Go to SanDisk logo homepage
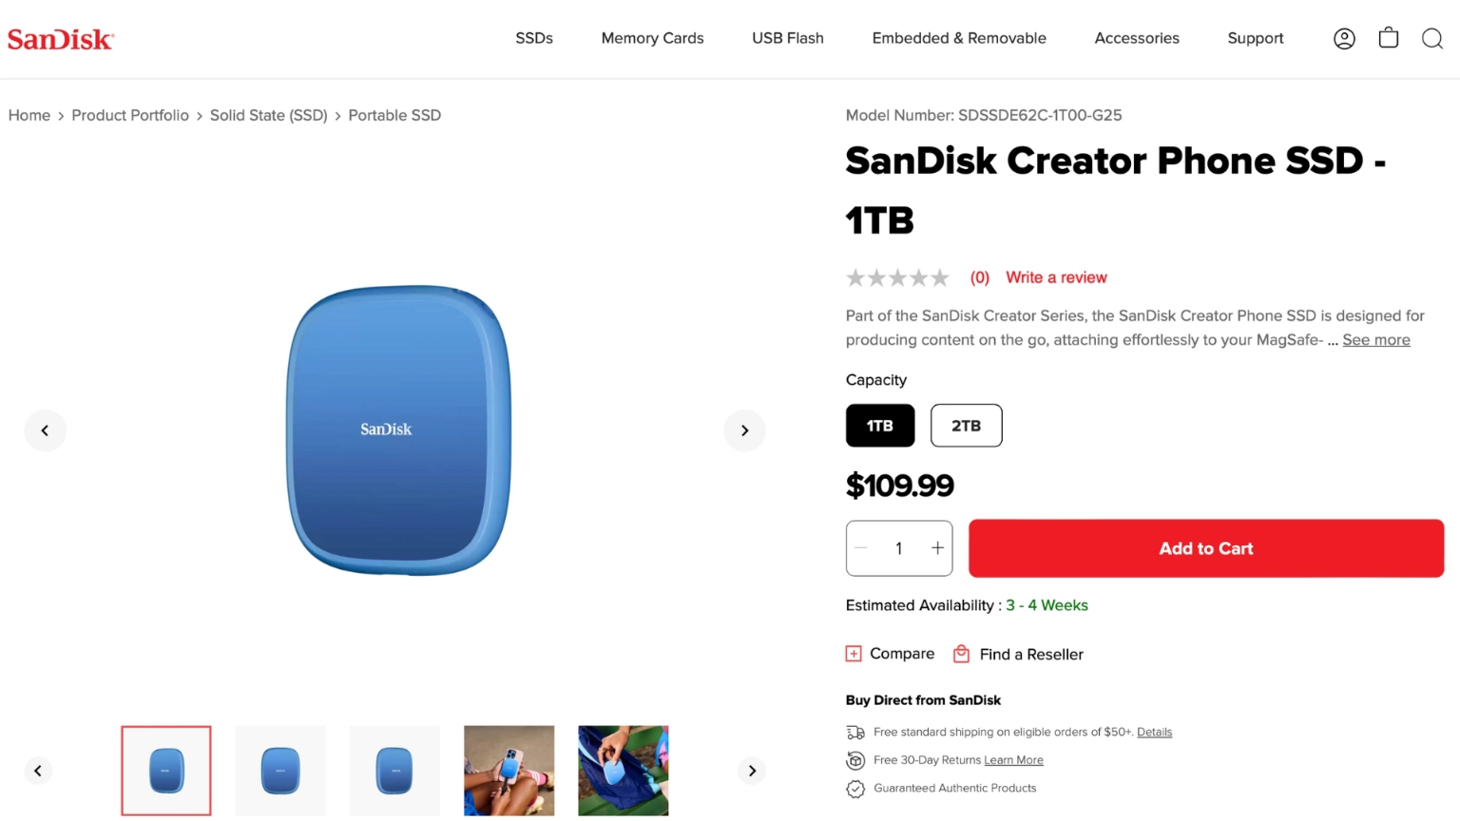 pyautogui.click(x=61, y=39)
